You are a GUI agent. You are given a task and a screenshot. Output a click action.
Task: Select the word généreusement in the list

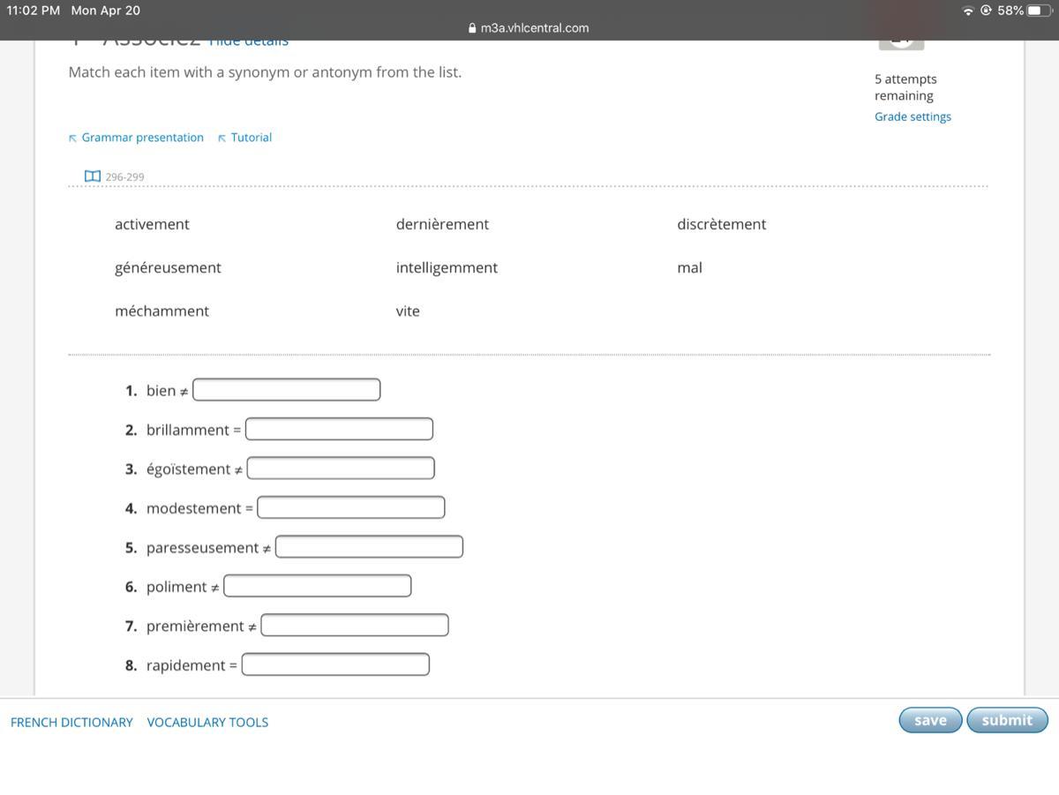tap(168, 267)
